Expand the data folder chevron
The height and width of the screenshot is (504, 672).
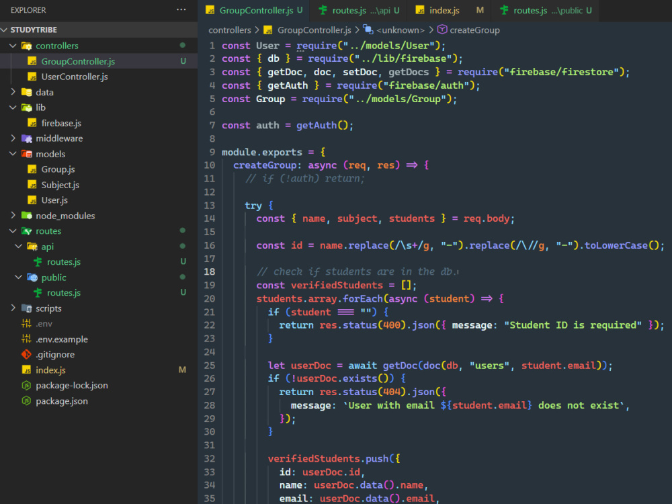click(13, 91)
